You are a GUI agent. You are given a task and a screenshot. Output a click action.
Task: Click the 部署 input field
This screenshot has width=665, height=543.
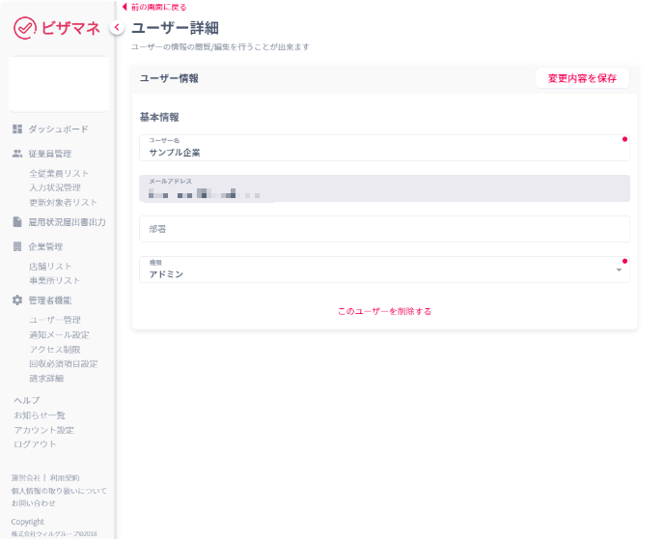coord(384,229)
